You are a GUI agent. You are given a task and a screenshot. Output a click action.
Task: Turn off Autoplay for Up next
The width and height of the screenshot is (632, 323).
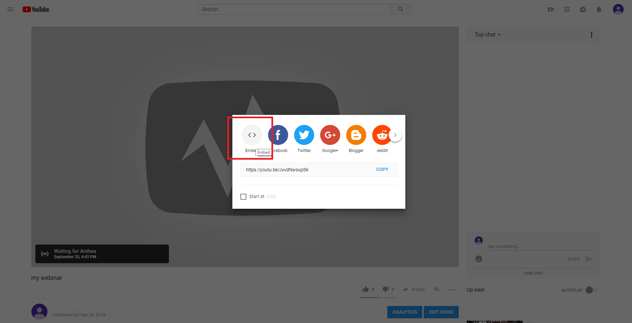coord(590,290)
